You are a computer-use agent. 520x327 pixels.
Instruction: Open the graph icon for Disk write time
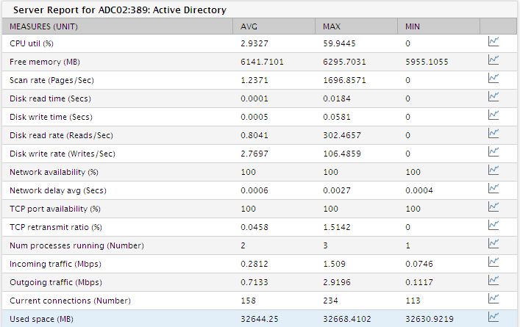pos(494,115)
